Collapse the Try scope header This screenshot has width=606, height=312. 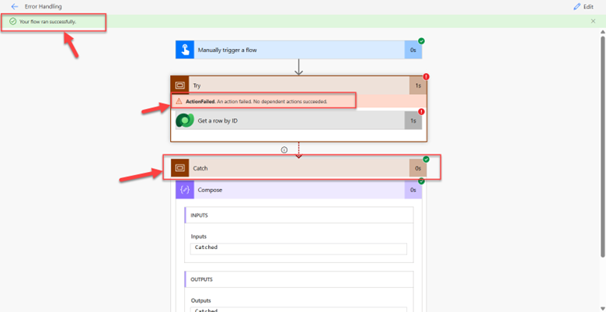(295, 86)
